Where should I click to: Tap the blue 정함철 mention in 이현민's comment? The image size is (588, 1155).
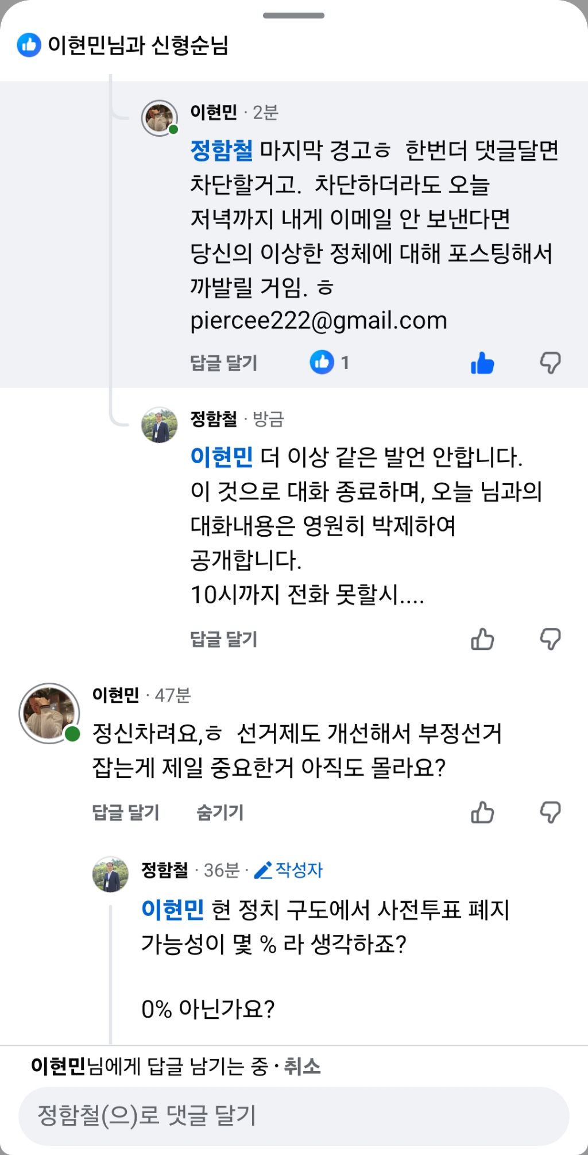[222, 151]
